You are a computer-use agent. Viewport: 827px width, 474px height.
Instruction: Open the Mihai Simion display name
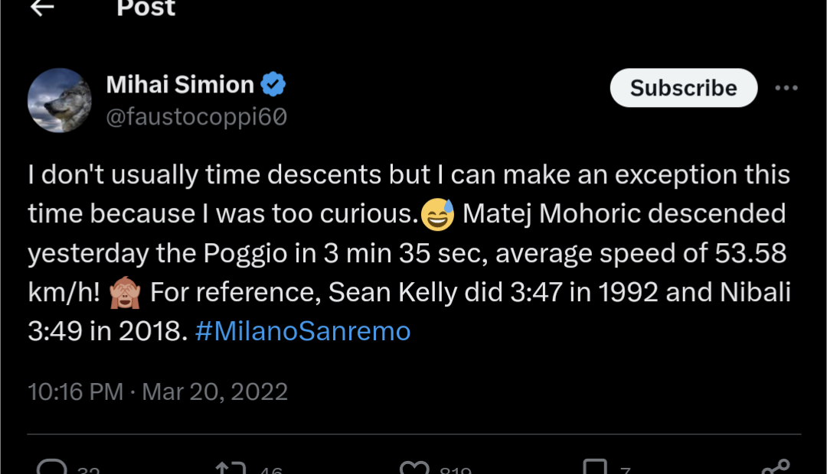(x=180, y=85)
